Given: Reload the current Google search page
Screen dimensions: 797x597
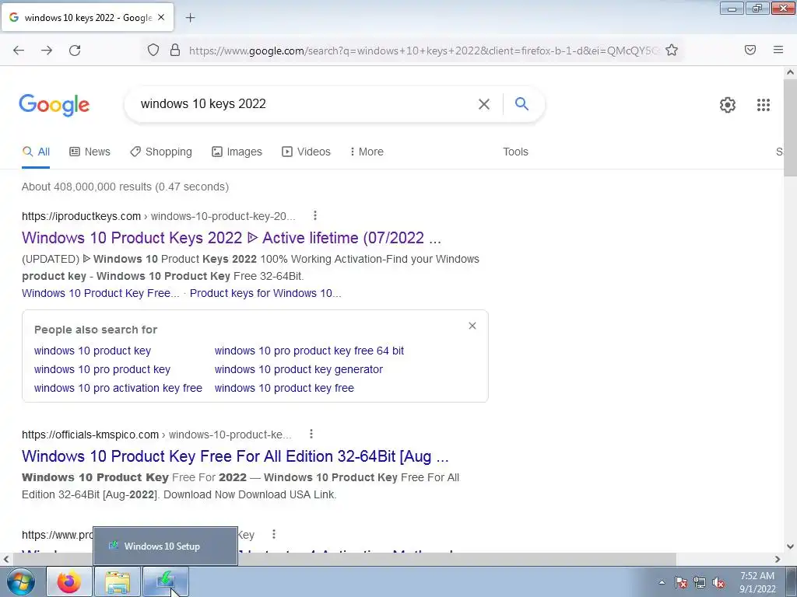Looking at the screenshot, I should (75, 51).
